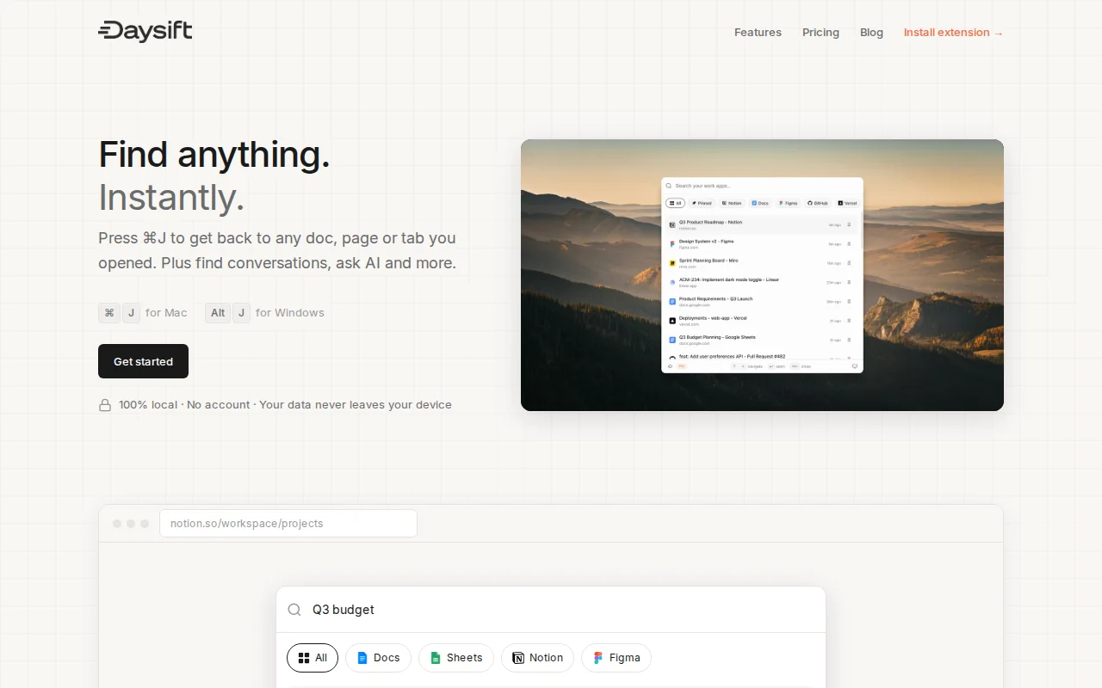Pin the Design System v2 result
This screenshot has width=1102, height=688.
(x=849, y=244)
